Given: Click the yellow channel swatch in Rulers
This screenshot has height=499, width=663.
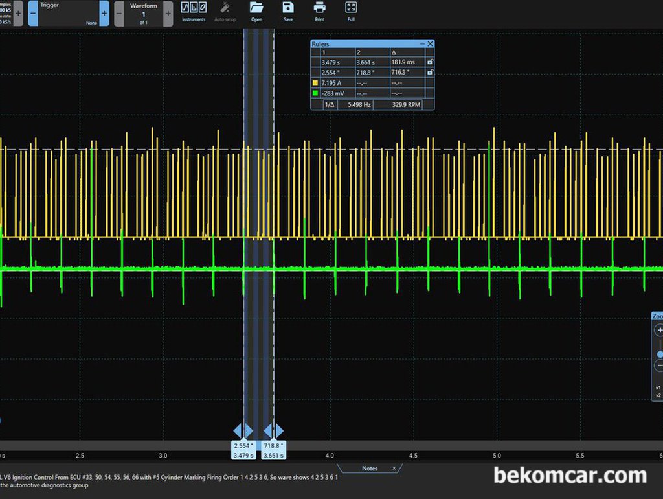Looking at the screenshot, I should tap(315, 83).
